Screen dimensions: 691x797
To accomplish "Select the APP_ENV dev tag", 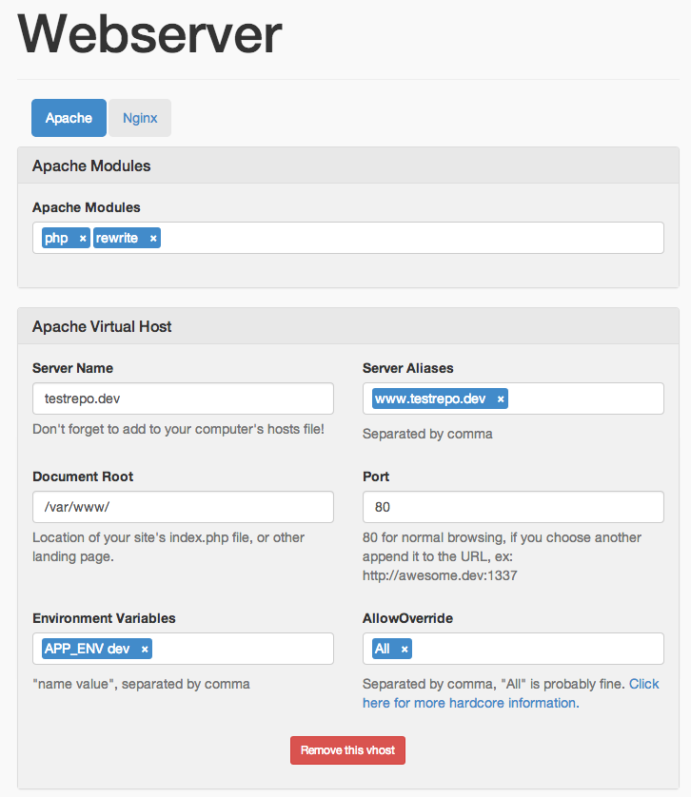I will tap(88, 649).
